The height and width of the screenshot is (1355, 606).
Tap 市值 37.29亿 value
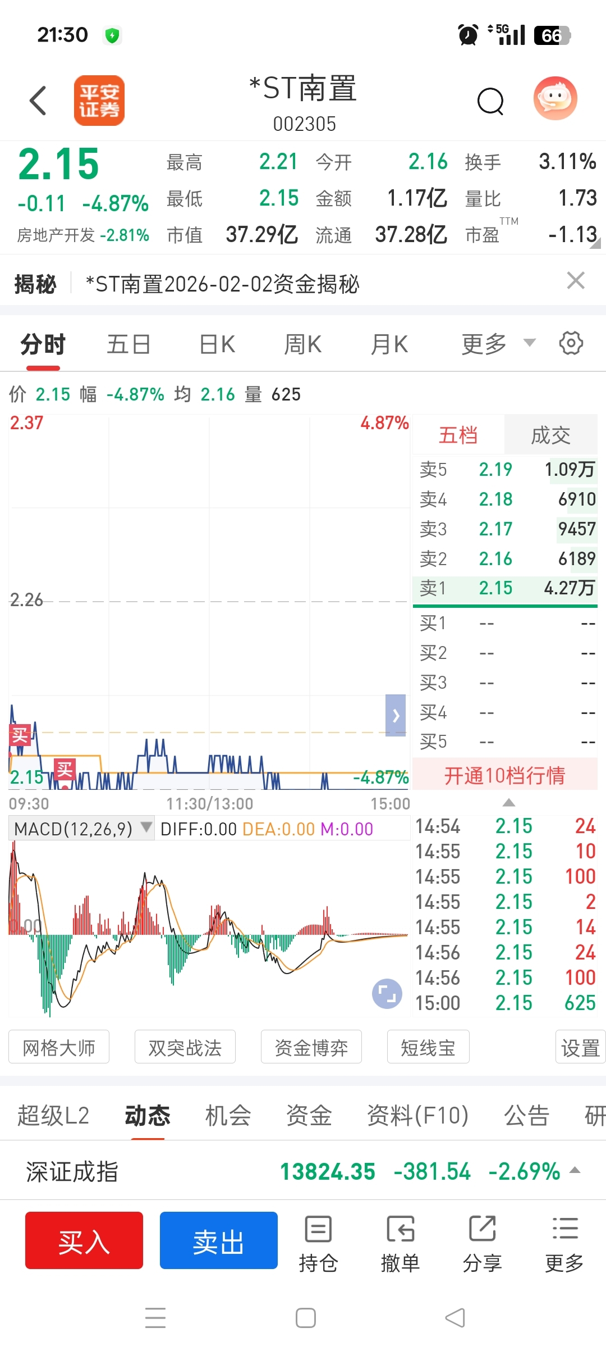pos(261,234)
